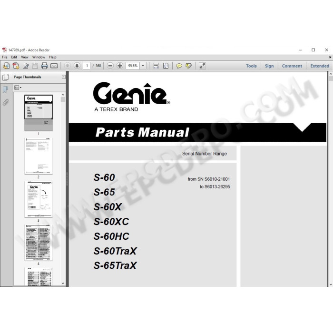Click "to S6013-26295" text
The height and width of the screenshot is (333, 333).
pos(215,186)
